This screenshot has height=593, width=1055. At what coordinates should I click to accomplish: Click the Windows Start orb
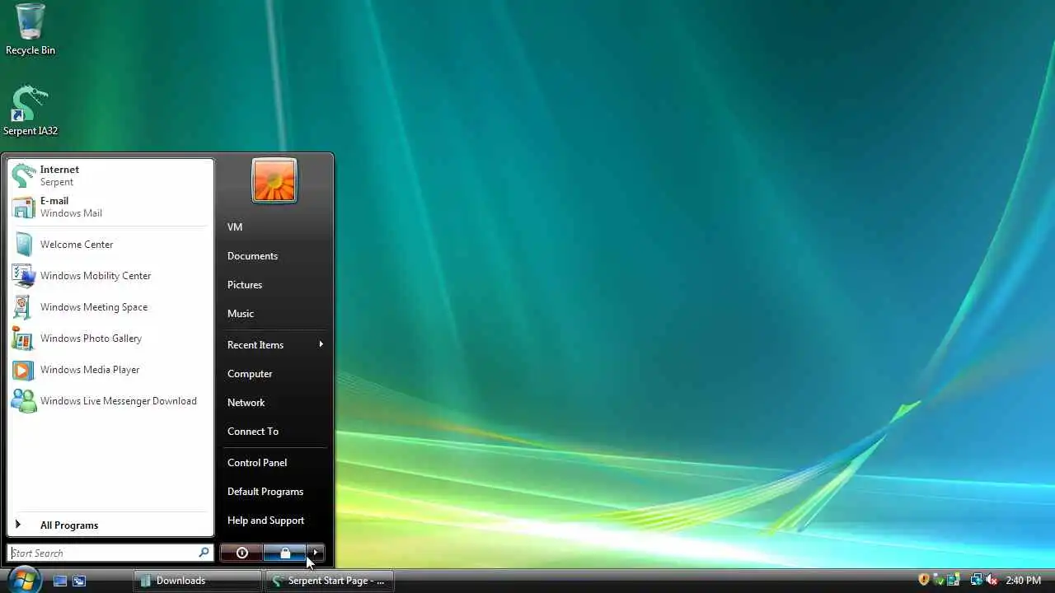coord(23,579)
